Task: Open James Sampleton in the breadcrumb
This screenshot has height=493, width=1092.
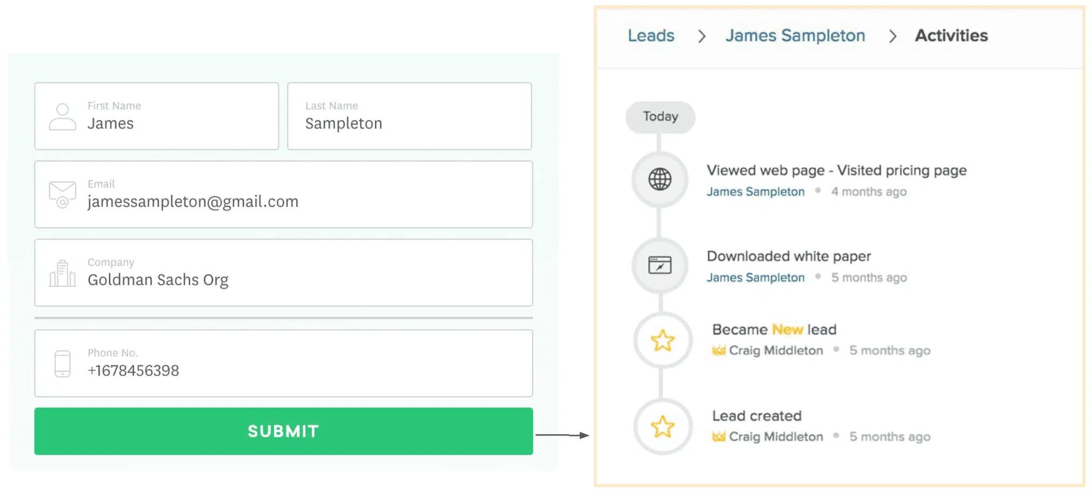Action: point(795,35)
